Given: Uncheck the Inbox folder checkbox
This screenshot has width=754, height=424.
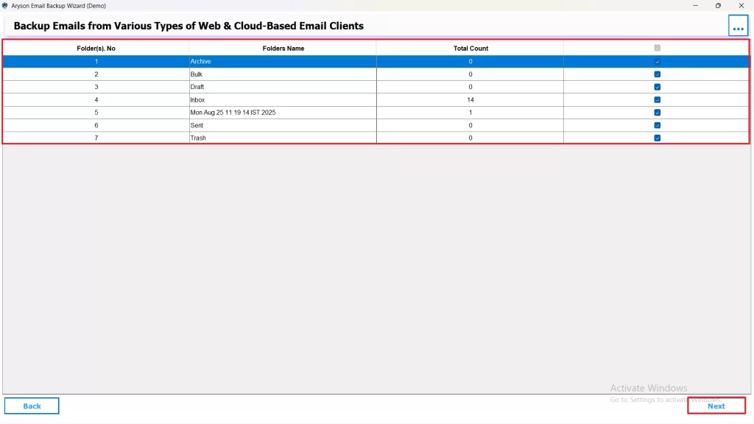Looking at the screenshot, I should tap(657, 99).
